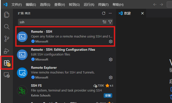Close the 欢迎 tab
172x103 pixels.
(x=142, y=13)
